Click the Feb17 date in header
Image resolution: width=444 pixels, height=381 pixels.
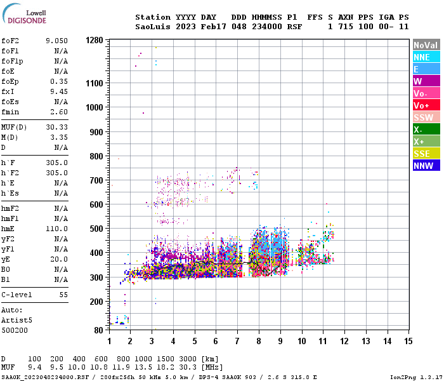pyautogui.click(x=214, y=27)
